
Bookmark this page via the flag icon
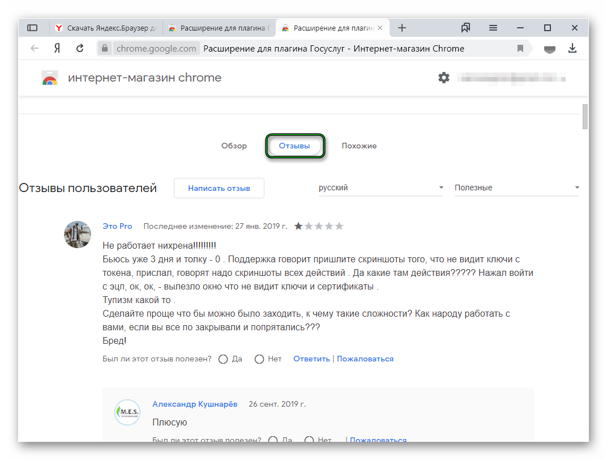(x=520, y=48)
